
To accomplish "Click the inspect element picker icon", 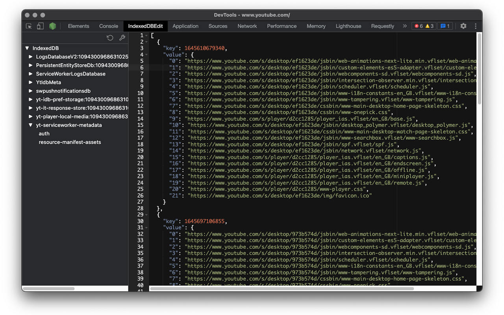I will pyautogui.click(x=29, y=26).
